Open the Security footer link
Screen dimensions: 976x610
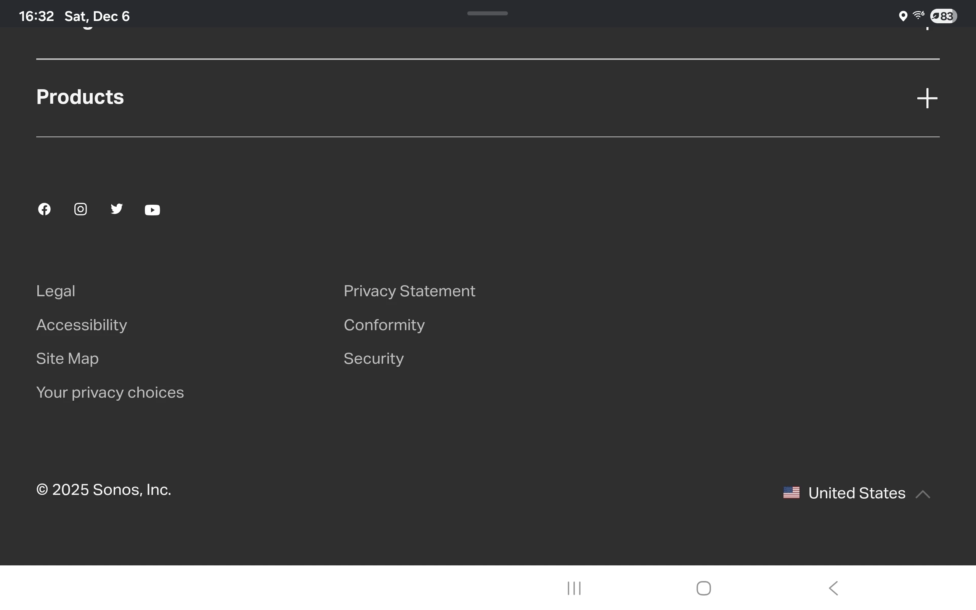[374, 358]
